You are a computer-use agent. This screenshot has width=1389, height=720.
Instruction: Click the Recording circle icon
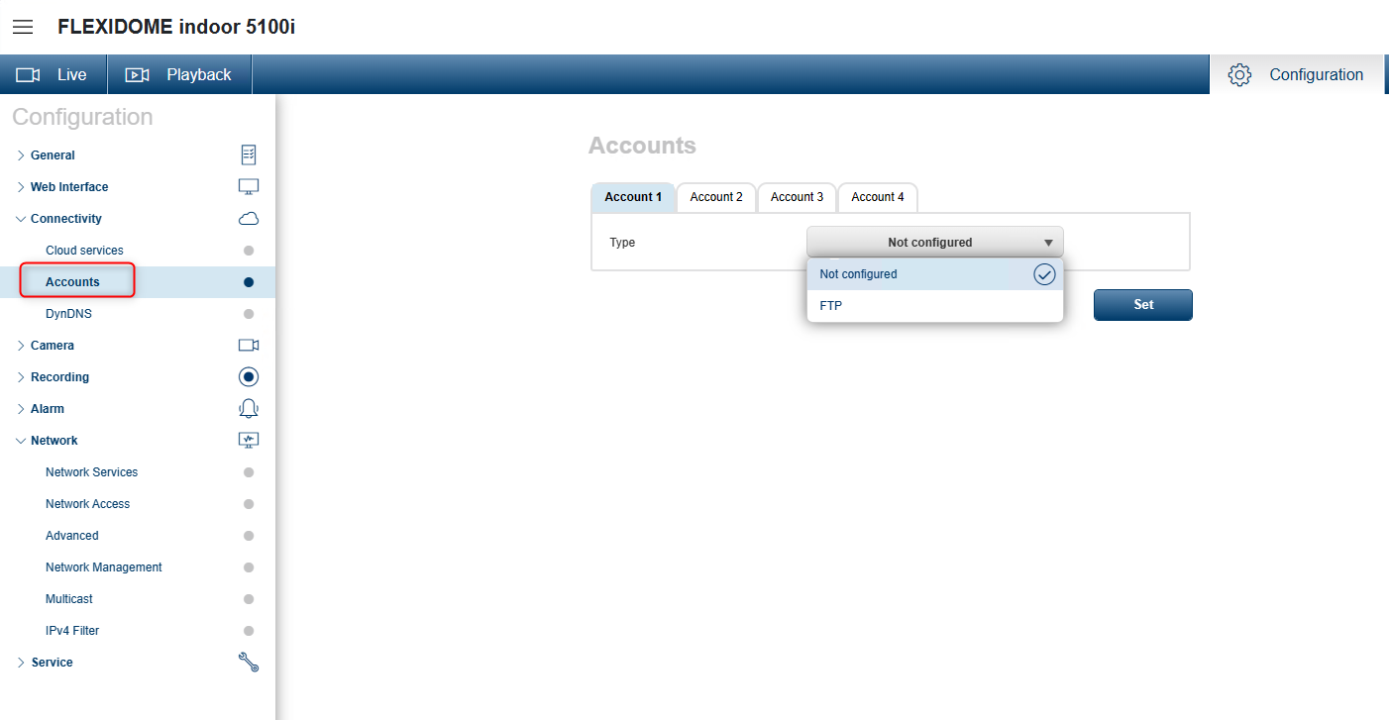249,377
